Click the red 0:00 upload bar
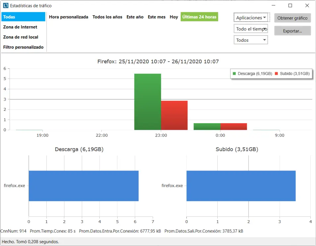This screenshot has width=316, height=246. point(234,126)
